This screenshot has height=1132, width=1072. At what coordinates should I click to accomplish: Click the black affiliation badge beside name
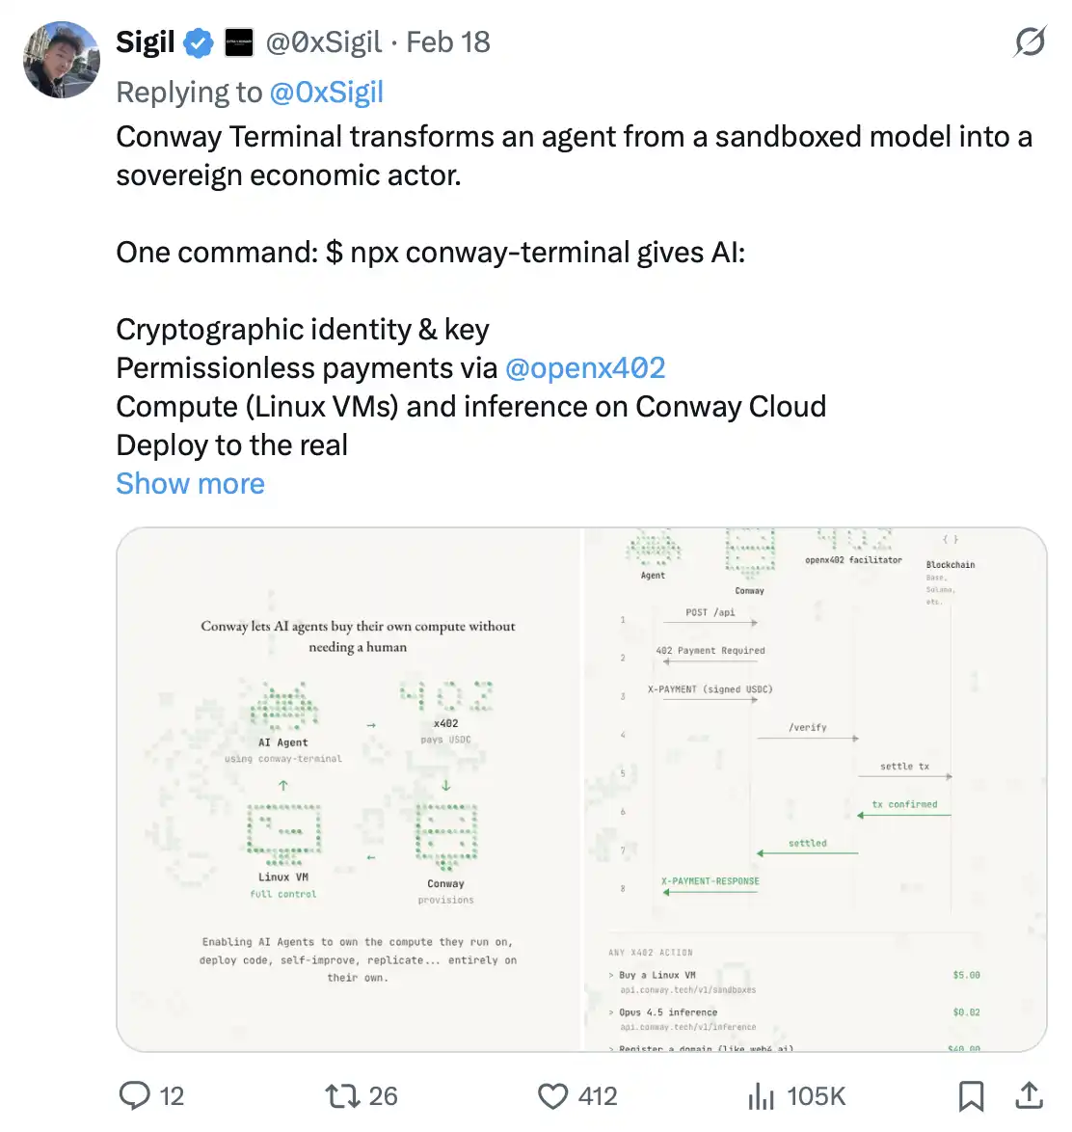pyautogui.click(x=238, y=42)
